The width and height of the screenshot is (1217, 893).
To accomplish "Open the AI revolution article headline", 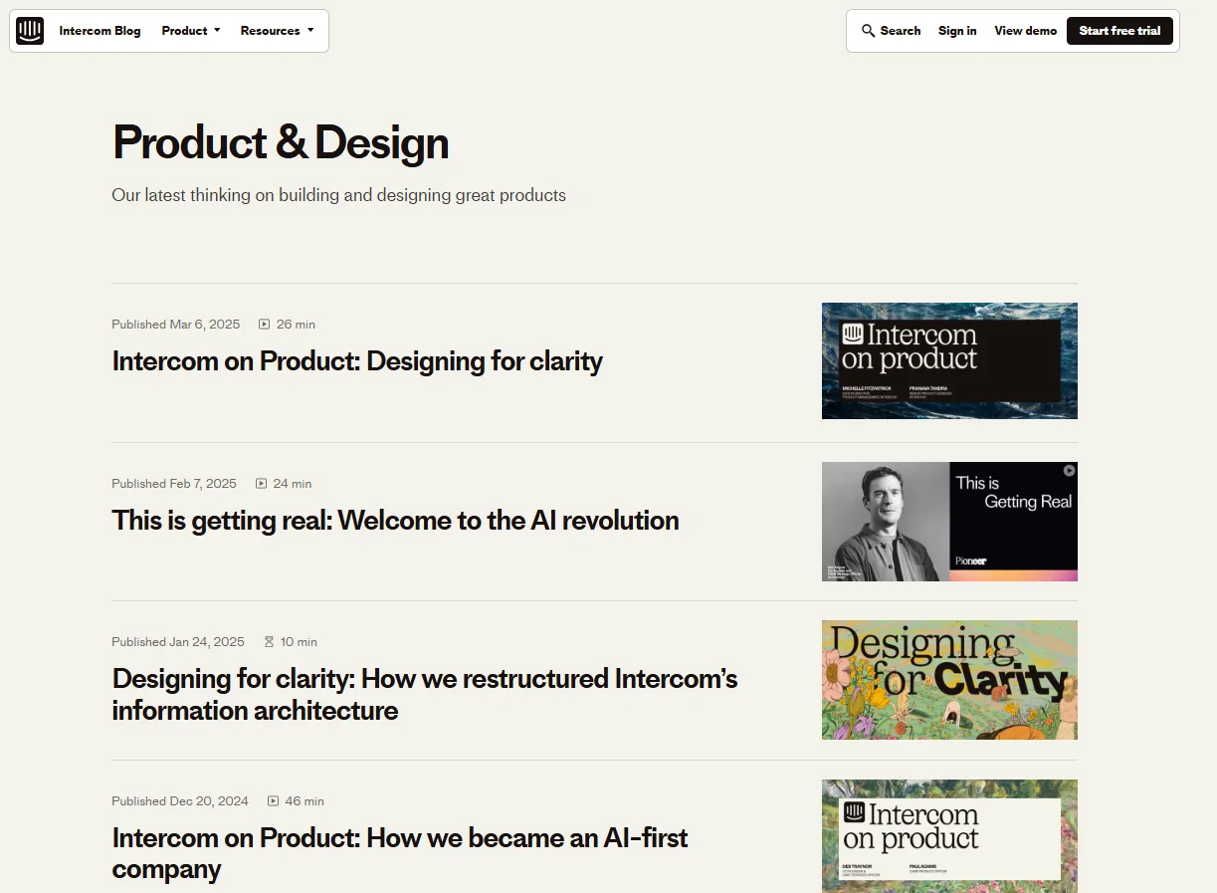I will pos(395,520).
